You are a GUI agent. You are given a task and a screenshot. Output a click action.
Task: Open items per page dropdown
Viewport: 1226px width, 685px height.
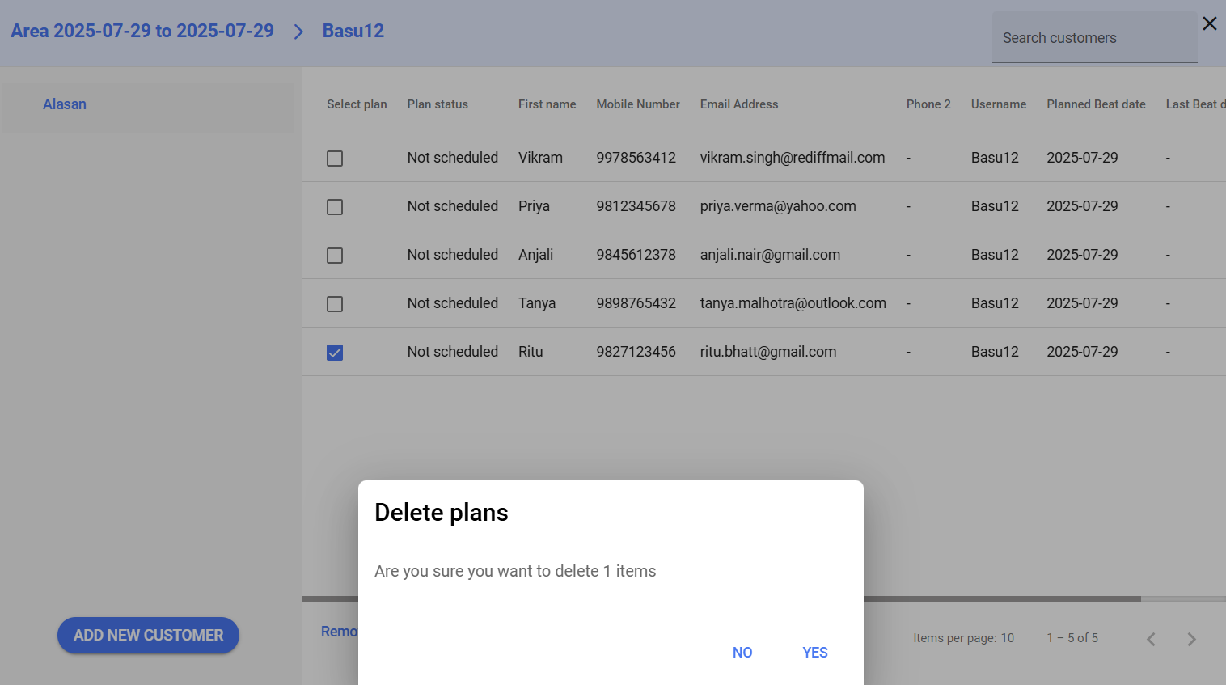pos(1007,638)
